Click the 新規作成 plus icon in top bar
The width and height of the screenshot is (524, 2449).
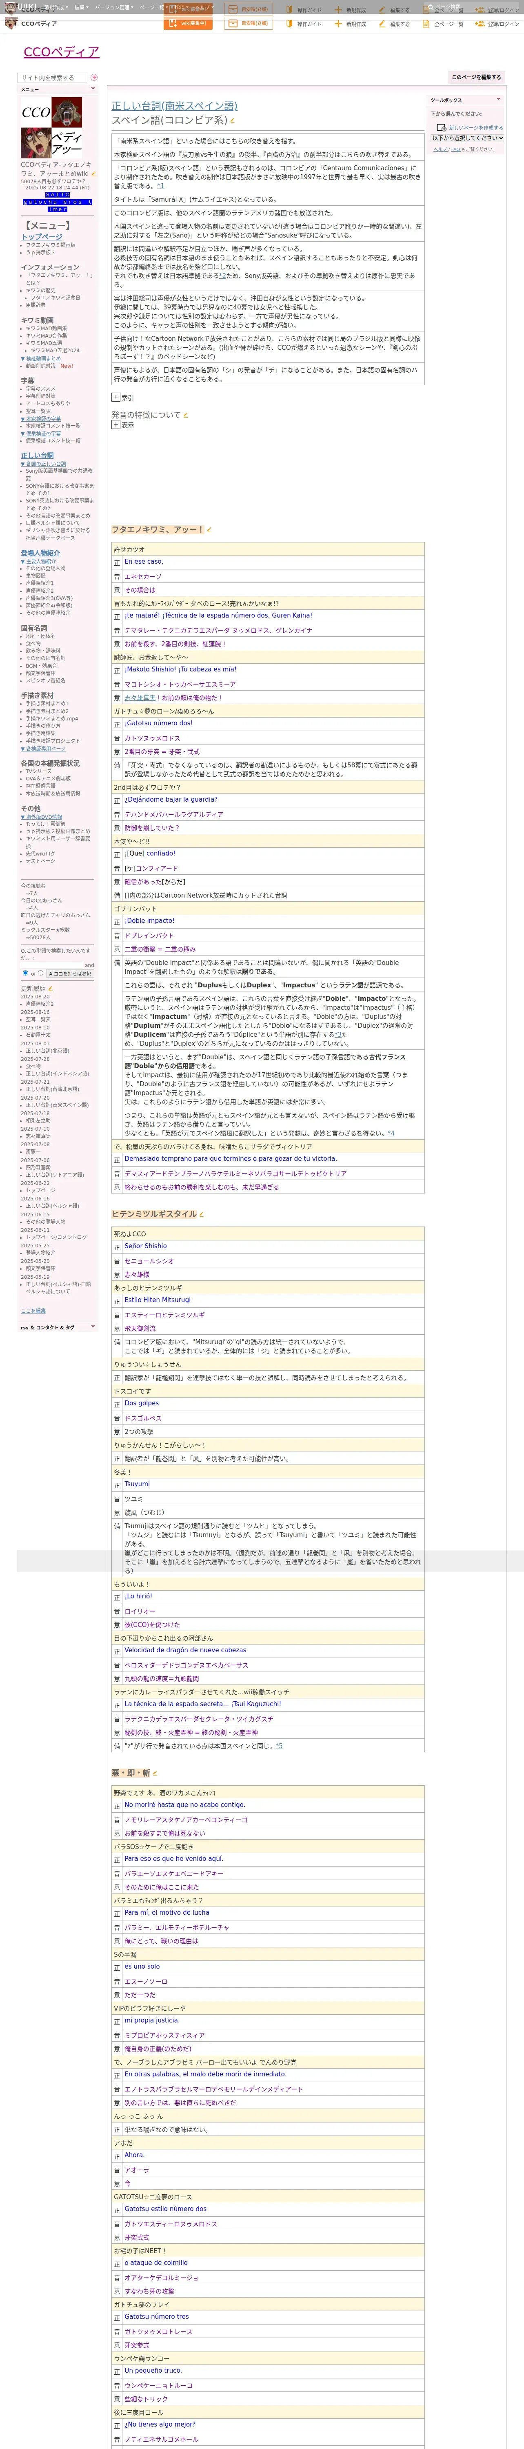(x=339, y=24)
